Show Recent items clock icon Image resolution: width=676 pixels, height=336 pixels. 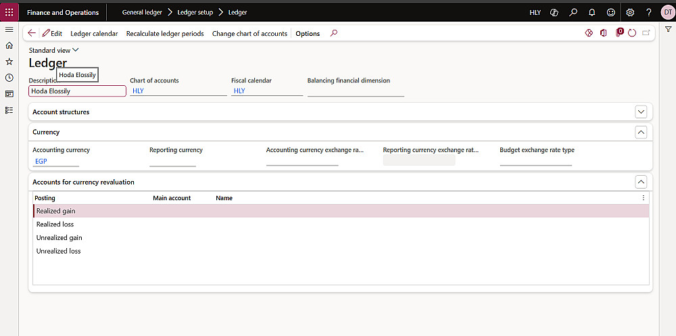click(x=9, y=78)
